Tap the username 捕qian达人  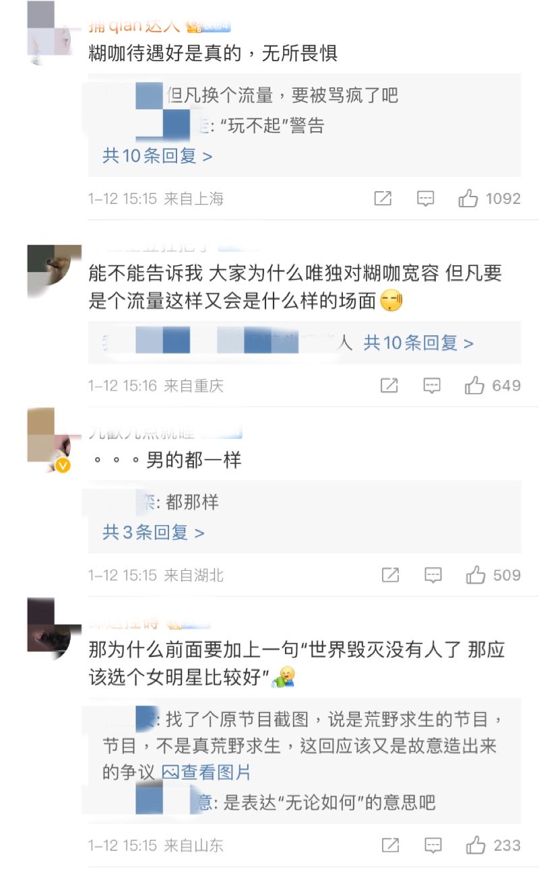point(134,26)
